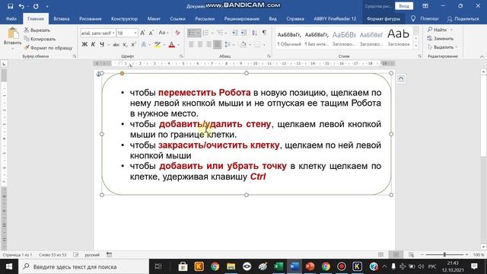Screen dimensions: 487x274
Task: Click the decrease indent icon
Action: click(x=235, y=33)
